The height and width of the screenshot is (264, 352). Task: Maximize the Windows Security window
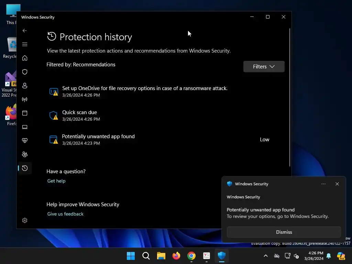click(267, 17)
